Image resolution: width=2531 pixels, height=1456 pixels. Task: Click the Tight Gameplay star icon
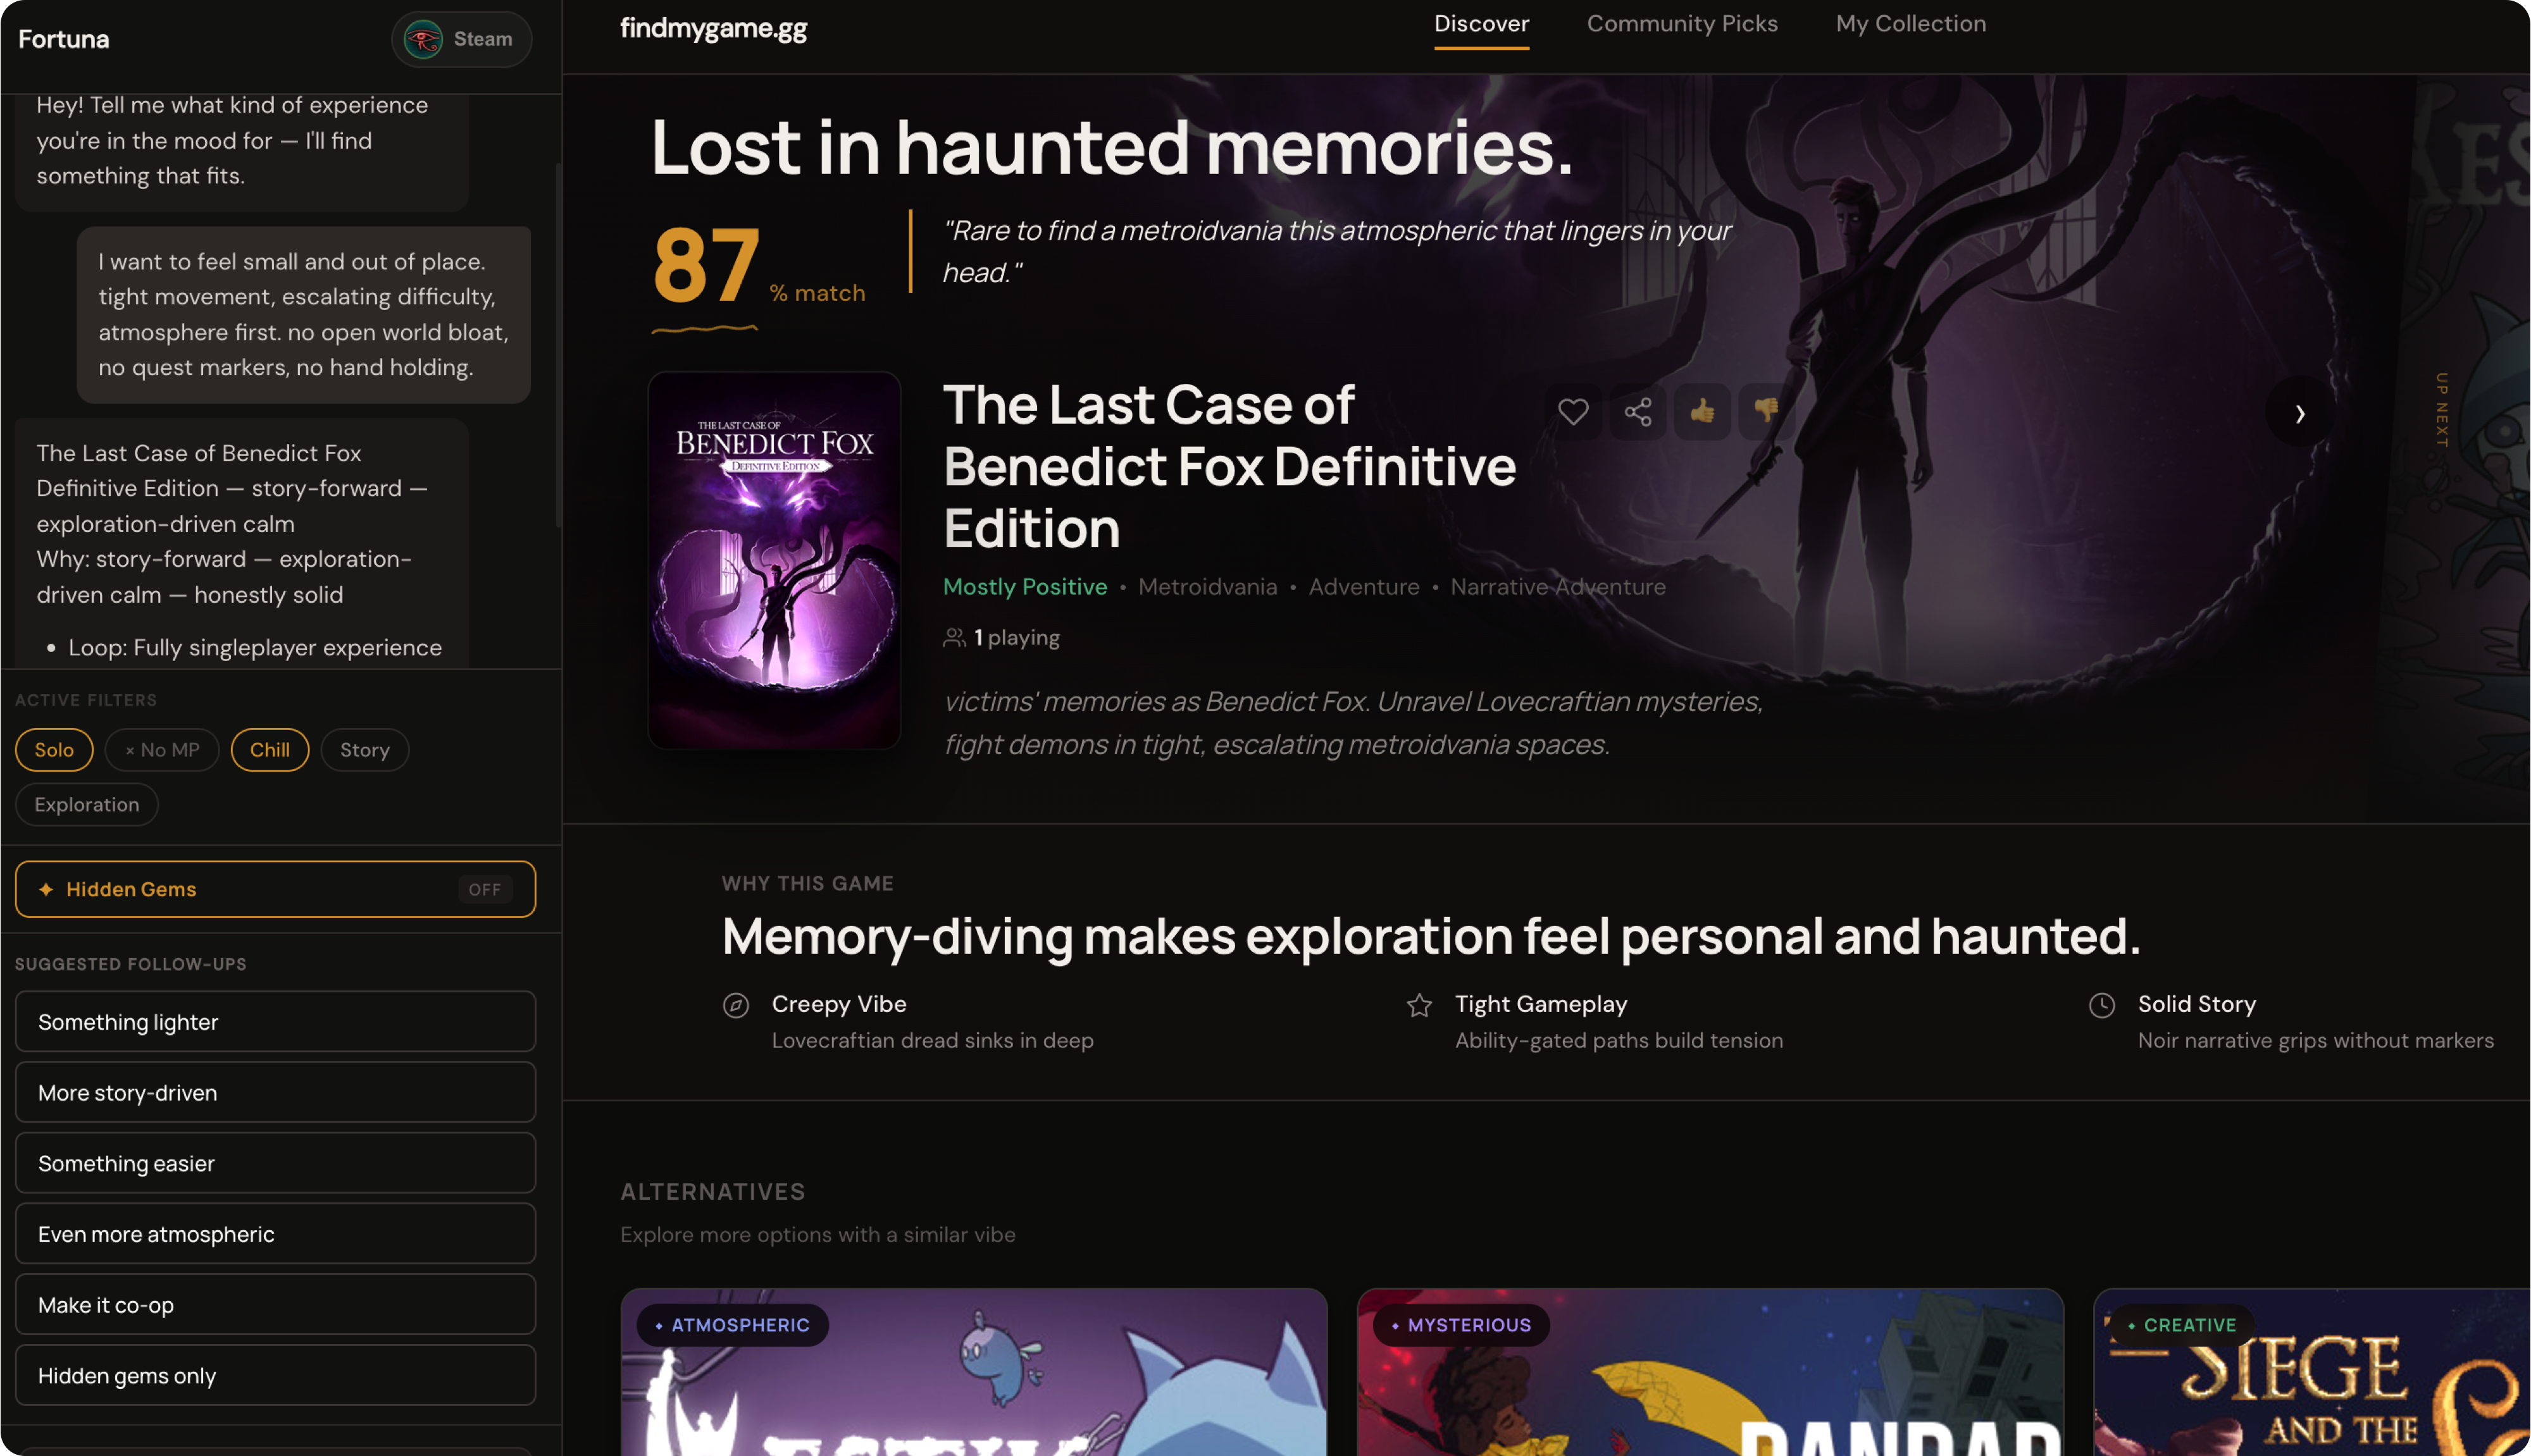tap(1419, 1005)
